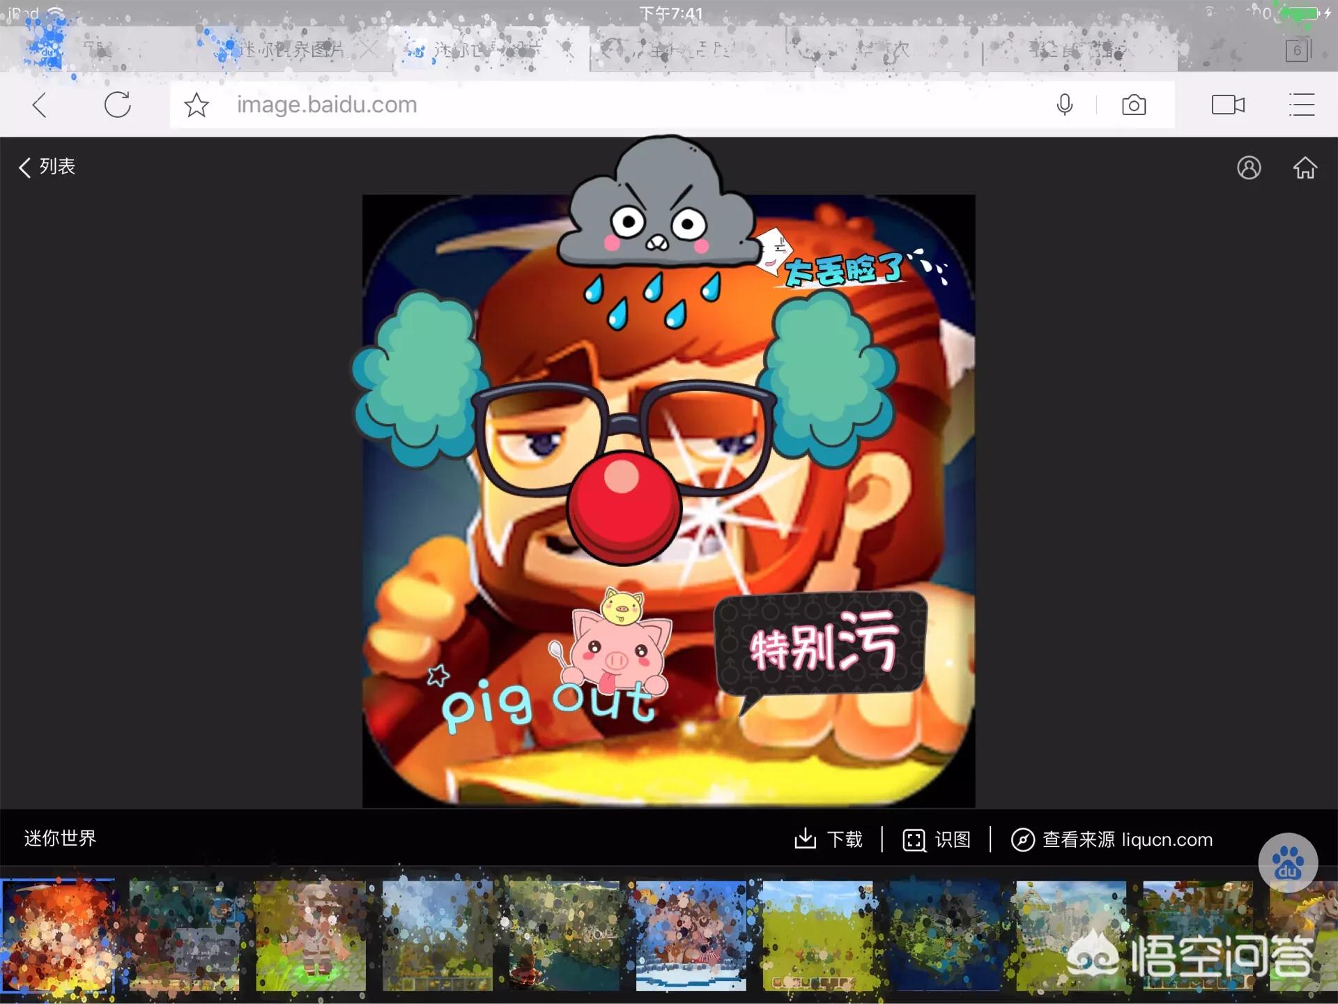Open the main clown-decorated game image
This screenshot has width=1338, height=1004.
[x=668, y=501]
